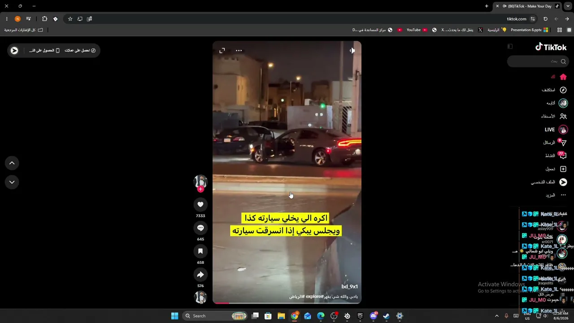Viewport: 574px width, 323px height.
Task: Open Epic Games Launcher from the taskbar
Action: pos(360,316)
